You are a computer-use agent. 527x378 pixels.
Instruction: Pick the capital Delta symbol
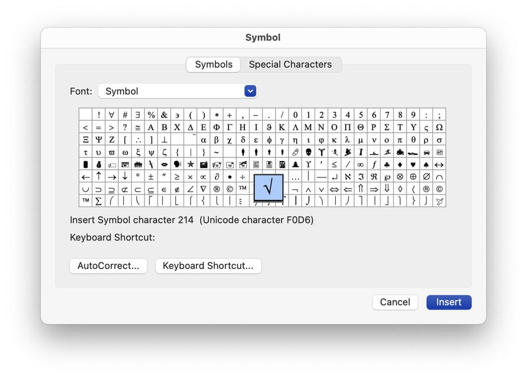click(190, 127)
